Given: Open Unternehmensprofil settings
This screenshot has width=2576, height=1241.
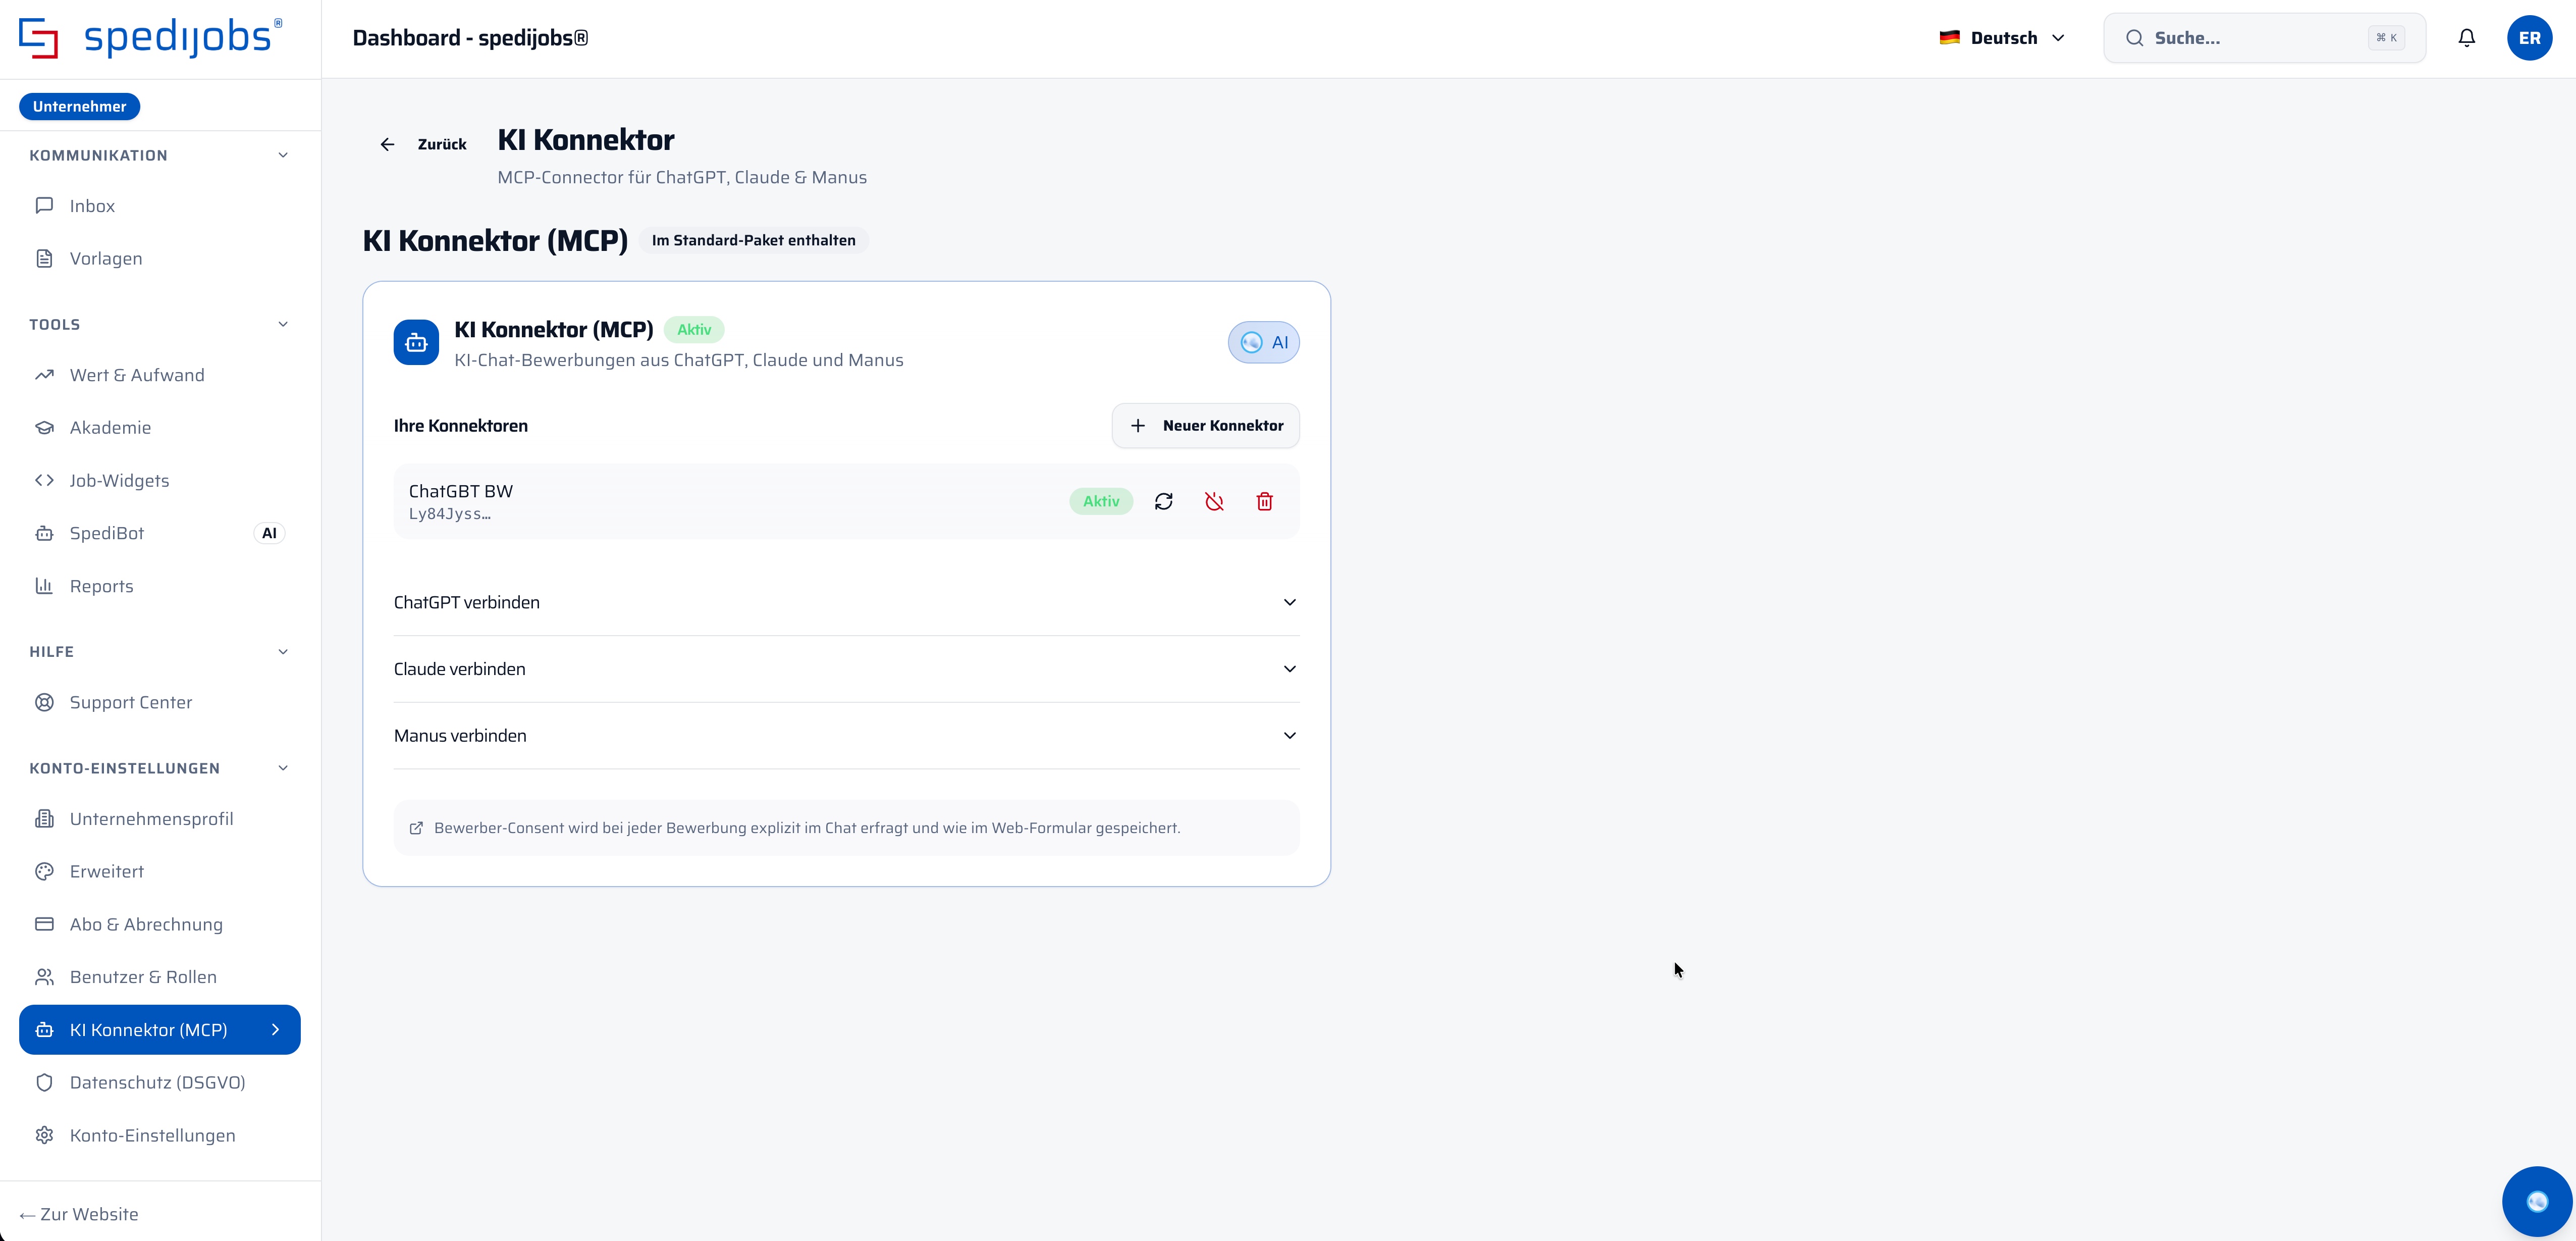Looking at the screenshot, I should click(x=160, y=819).
